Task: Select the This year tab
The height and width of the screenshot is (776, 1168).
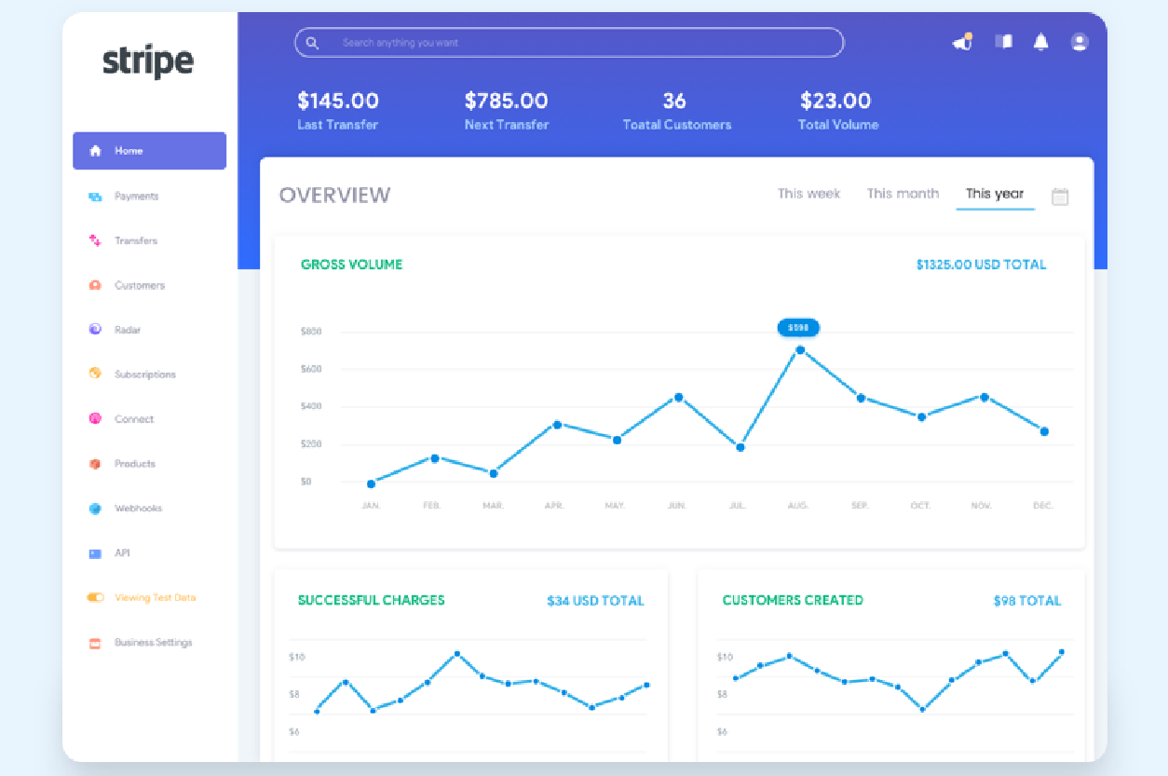Action: [995, 194]
